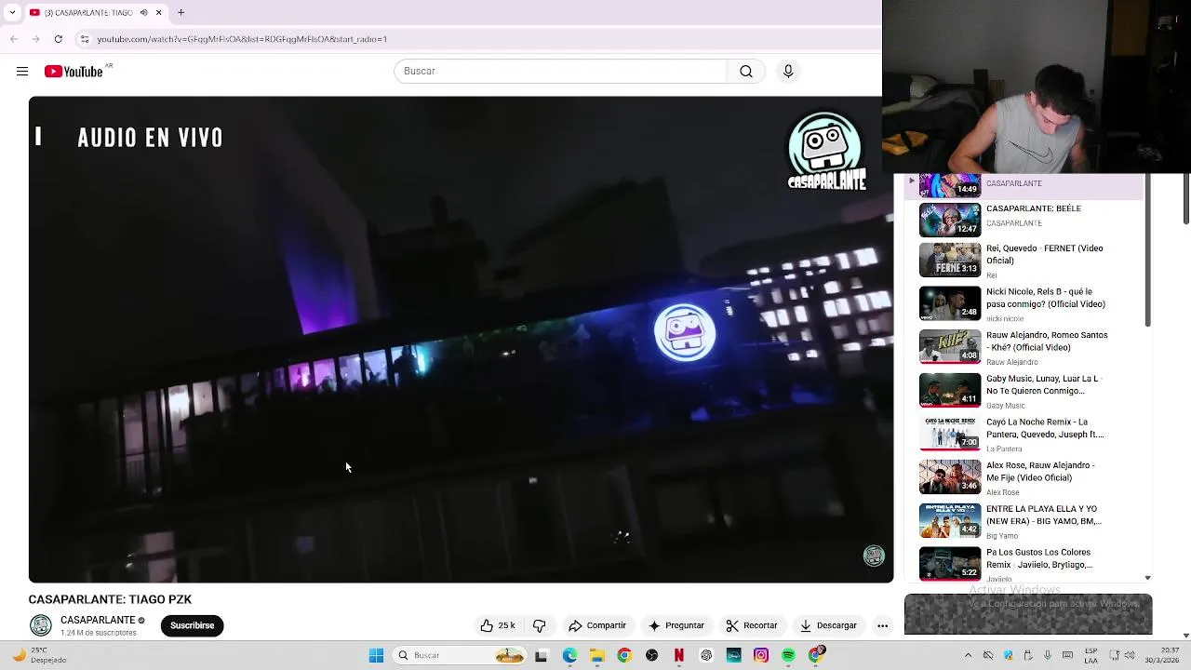1191x670 pixels.
Task: Go forward in browser history
Action: tap(35, 39)
